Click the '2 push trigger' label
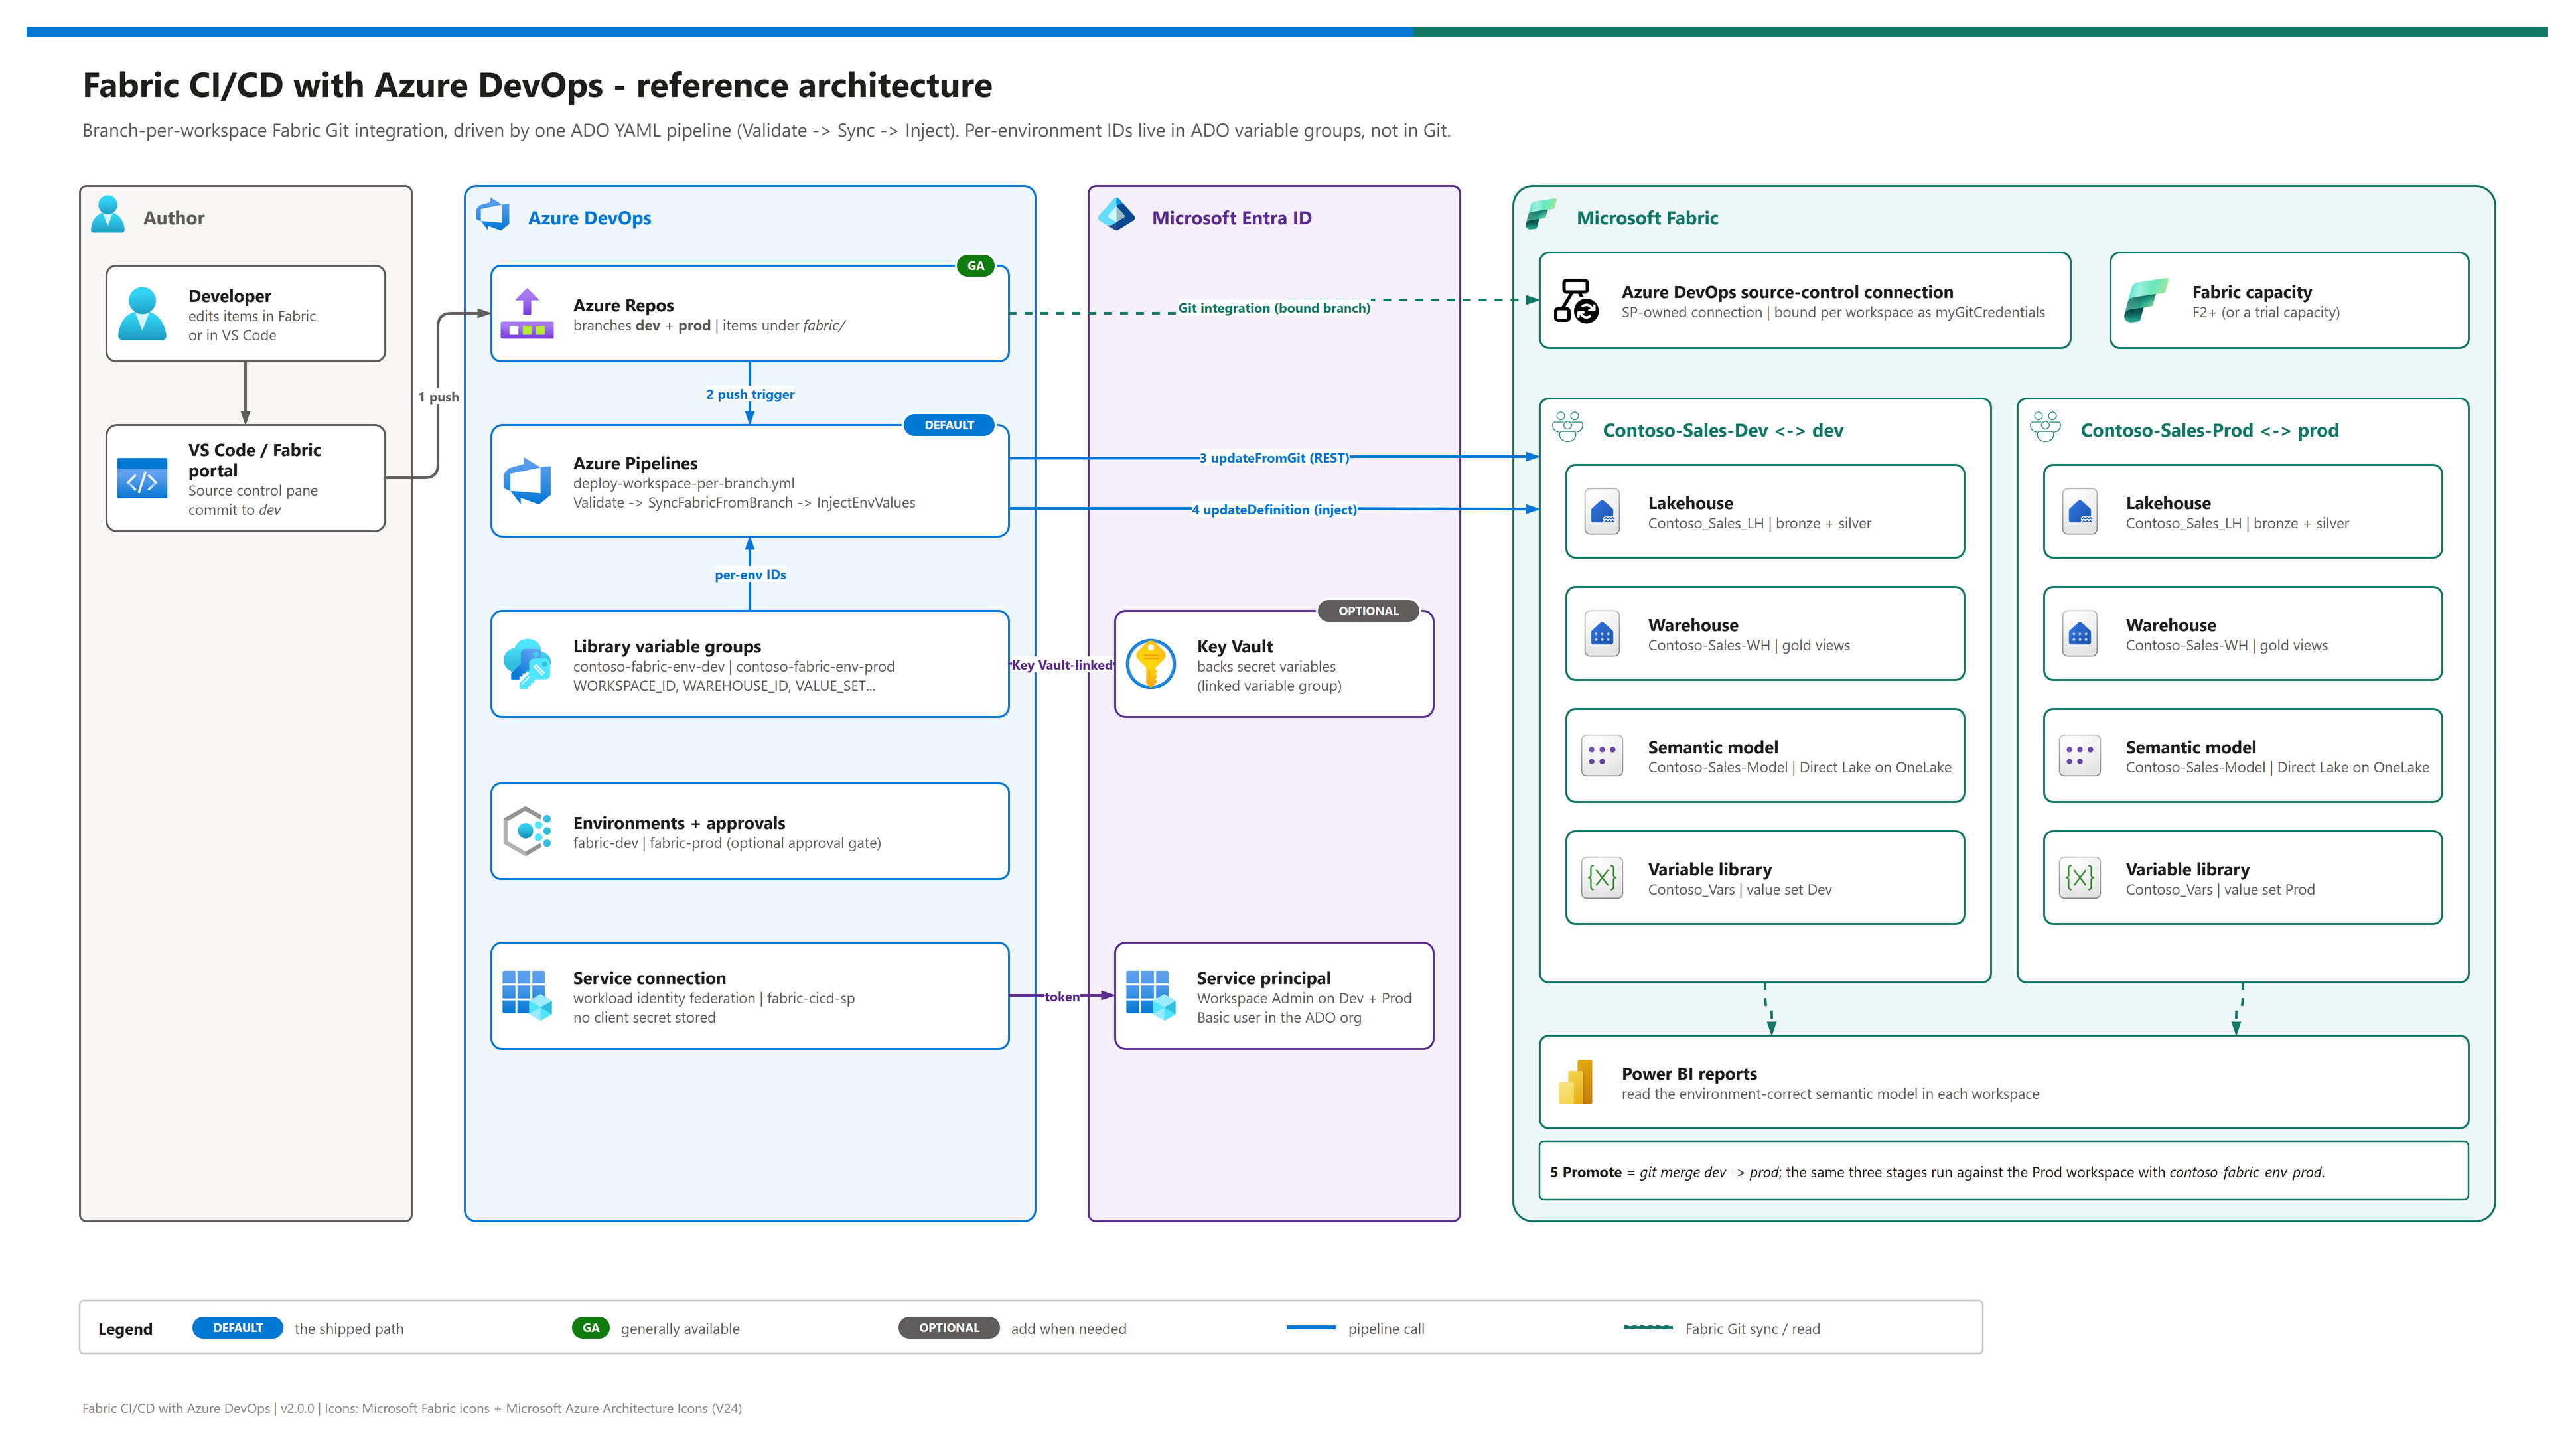This screenshot has height=1448, width=2576. click(750, 394)
